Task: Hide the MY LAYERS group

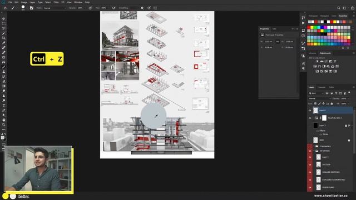Action: click(310, 151)
